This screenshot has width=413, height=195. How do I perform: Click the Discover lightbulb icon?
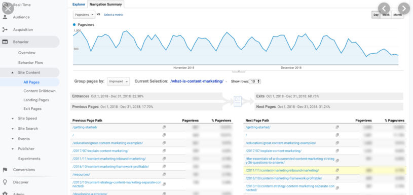[5, 182]
